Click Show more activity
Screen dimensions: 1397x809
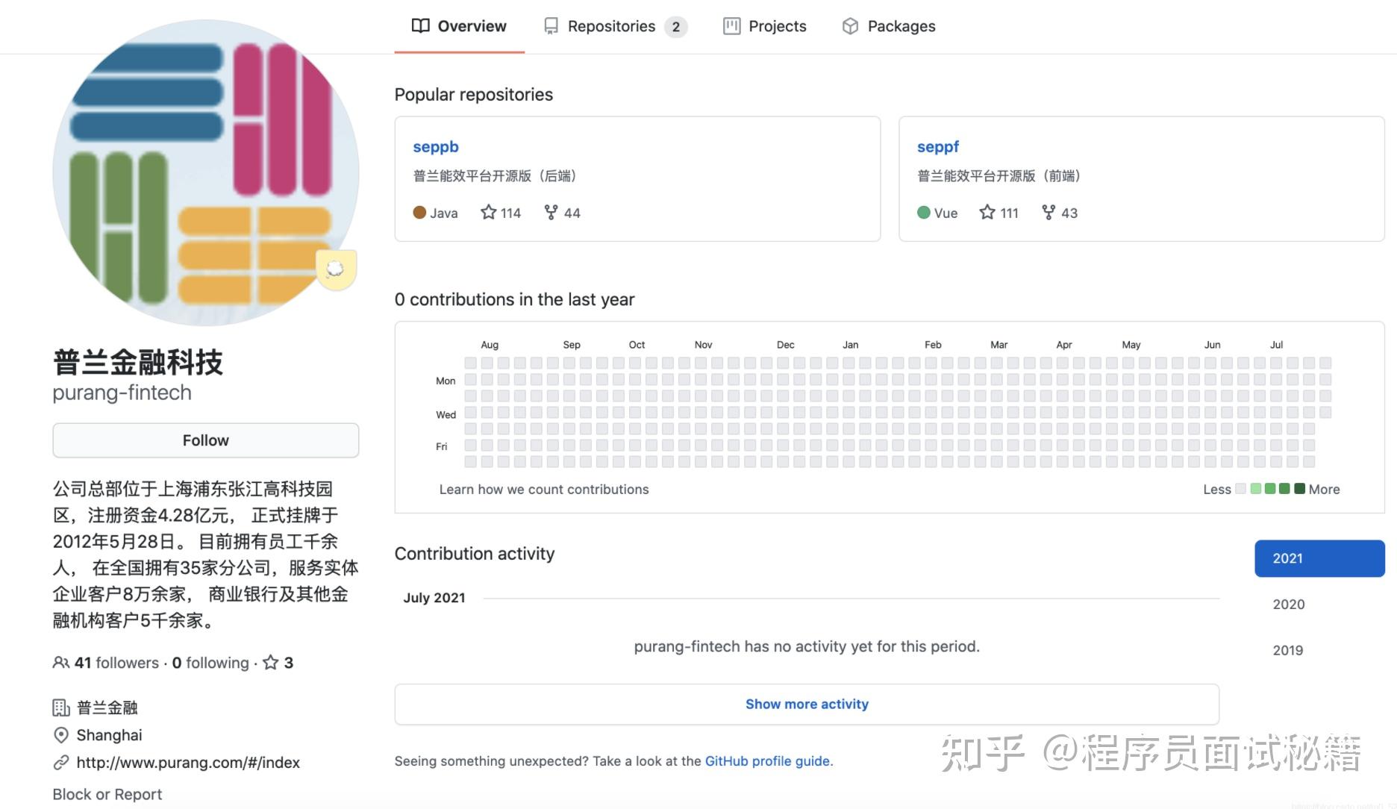click(806, 703)
